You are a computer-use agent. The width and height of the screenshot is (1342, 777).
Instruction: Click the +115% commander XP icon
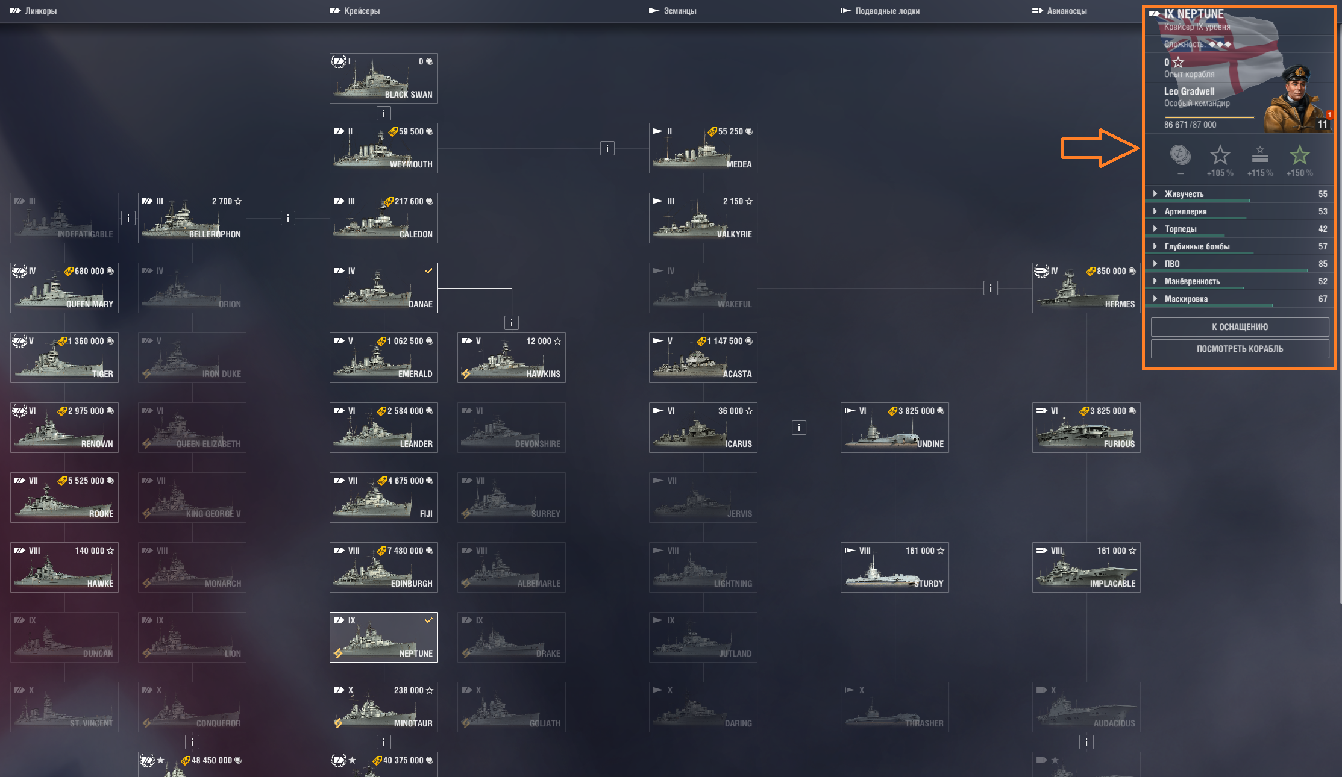[x=1260, y=155]
